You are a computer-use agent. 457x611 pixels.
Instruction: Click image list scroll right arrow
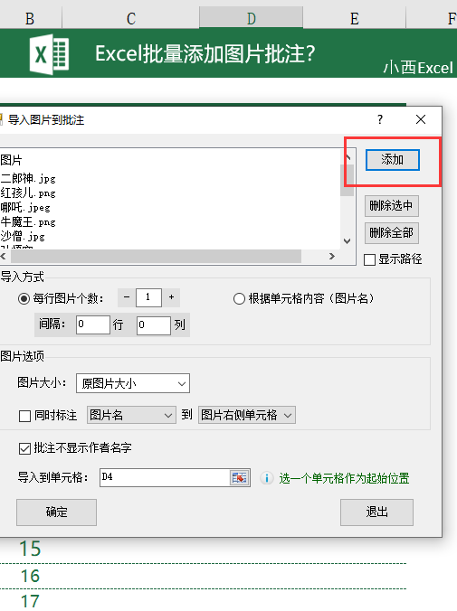[332, 256]
